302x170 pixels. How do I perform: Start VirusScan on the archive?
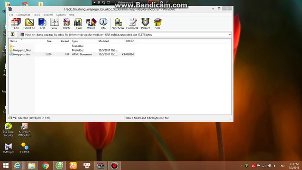click(118, 24)
